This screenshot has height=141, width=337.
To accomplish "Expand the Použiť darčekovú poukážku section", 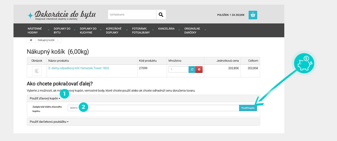I will click(49, 122).
